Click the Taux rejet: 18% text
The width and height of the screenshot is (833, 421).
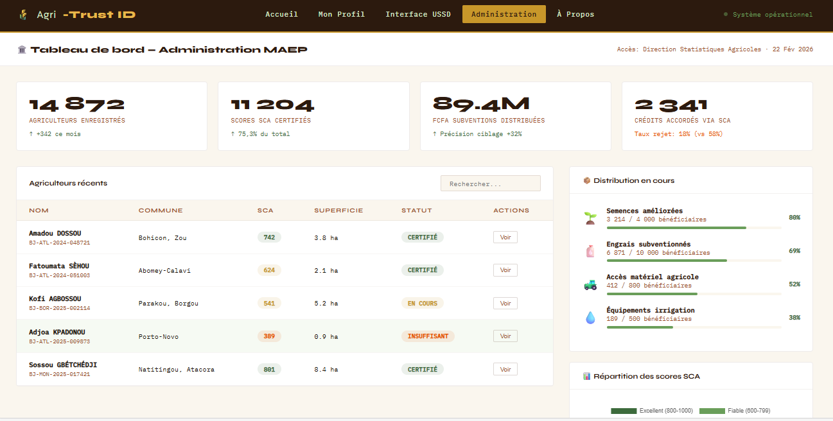pyautogui.click(x=678, y=134)
